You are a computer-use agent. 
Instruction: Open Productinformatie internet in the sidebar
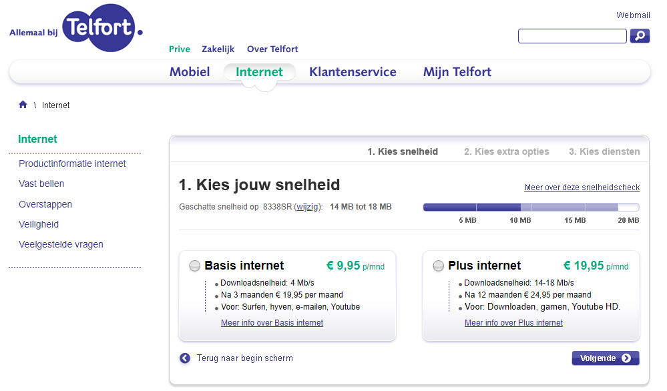[72, 163]
